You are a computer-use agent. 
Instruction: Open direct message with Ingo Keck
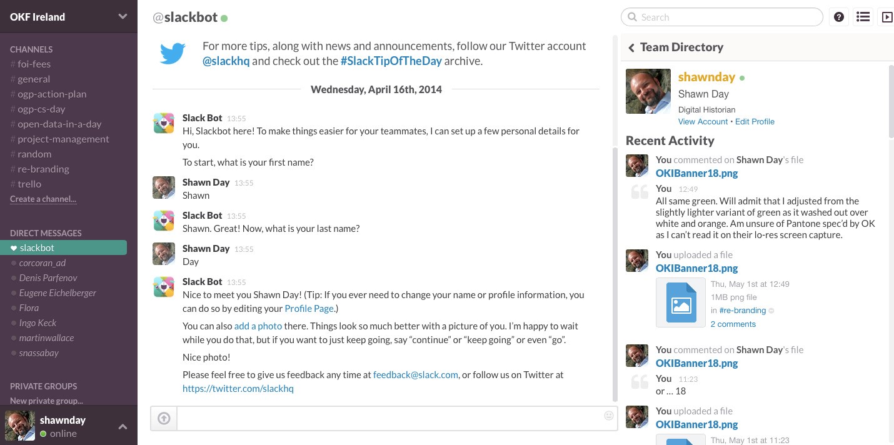pyautogui.click(x=38, y=322)
